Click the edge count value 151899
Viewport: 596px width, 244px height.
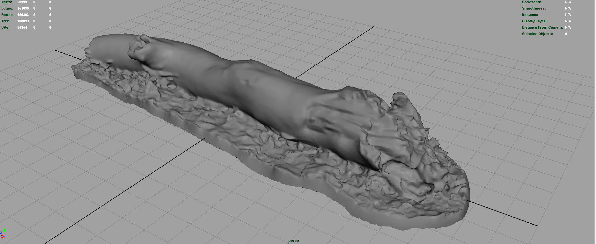pos(23,8)
